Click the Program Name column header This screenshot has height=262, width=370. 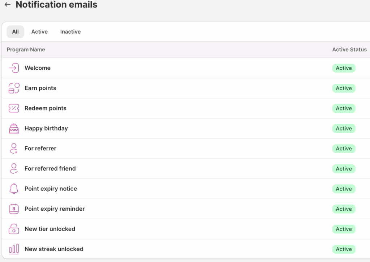(x=26, y=50)
